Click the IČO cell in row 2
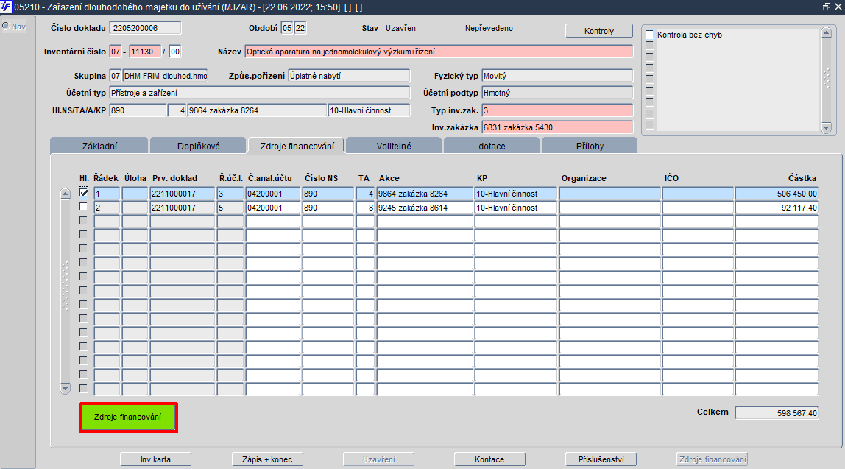Screen dimensions: 845x469 click(x=698, y=208)
